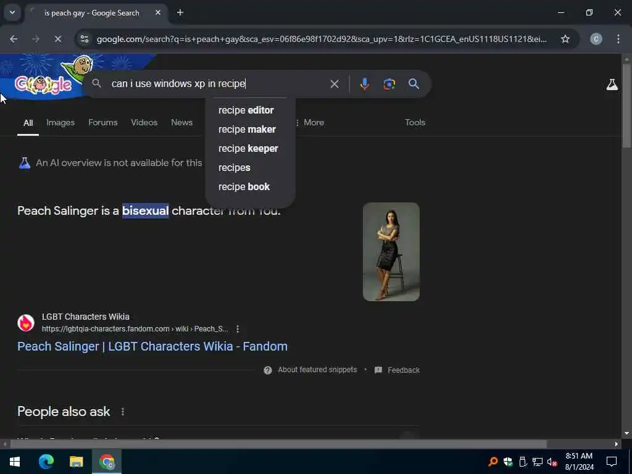The width and height of the screenshot is (632, 474).
Task: Submit search with blue magnifier icon
Action: (414, 84)
